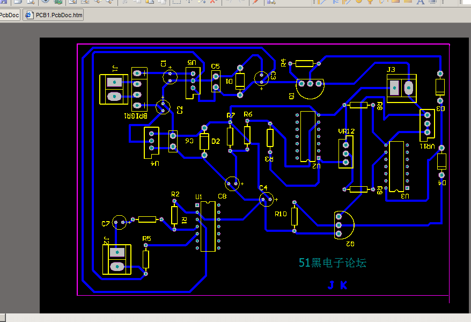The image size is (471, 322).
Task: Select the U4 regulator footprint
Action: (151, 143)
